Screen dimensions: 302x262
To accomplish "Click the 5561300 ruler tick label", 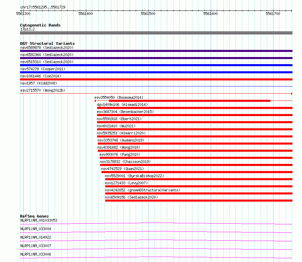I will click(23, 14).
